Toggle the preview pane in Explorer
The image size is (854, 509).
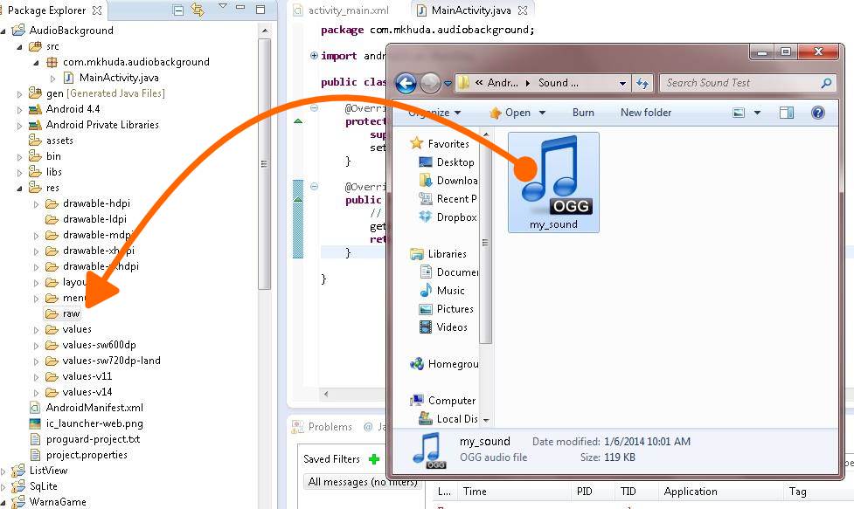(787, 112)
